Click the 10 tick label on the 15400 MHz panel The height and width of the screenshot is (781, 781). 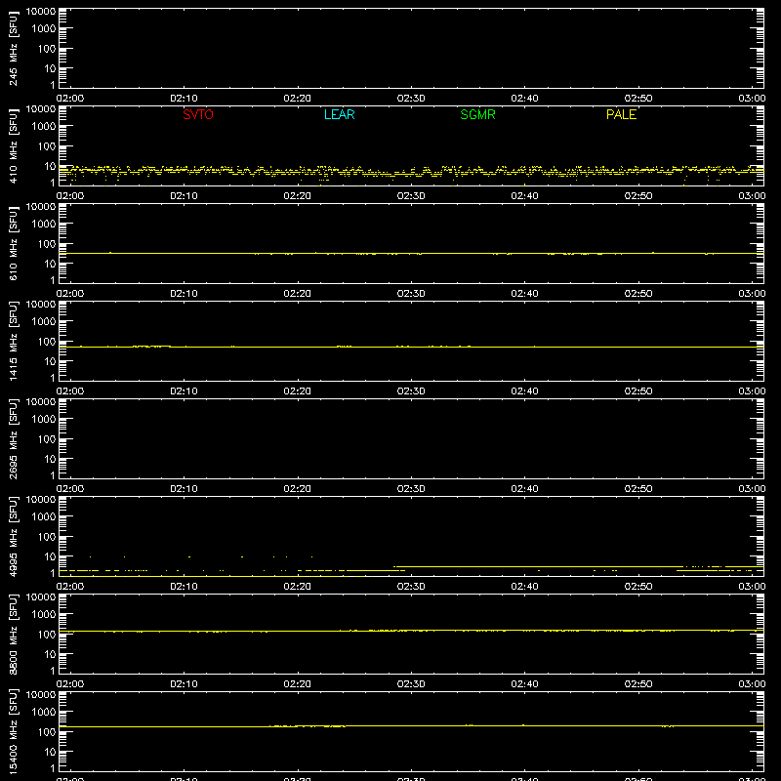(x=50, y=752)
